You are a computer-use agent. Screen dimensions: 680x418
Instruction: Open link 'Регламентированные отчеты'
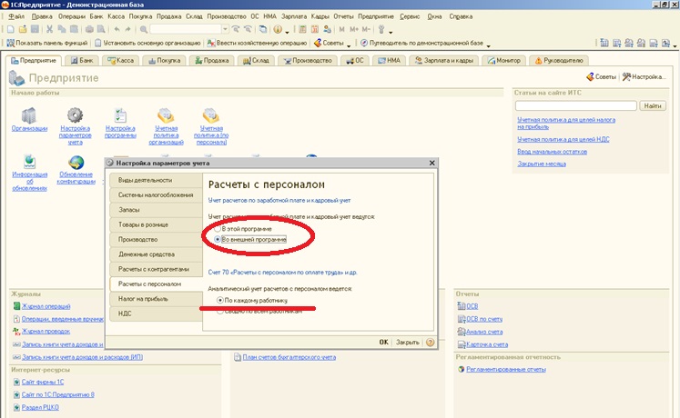point(506,369)
